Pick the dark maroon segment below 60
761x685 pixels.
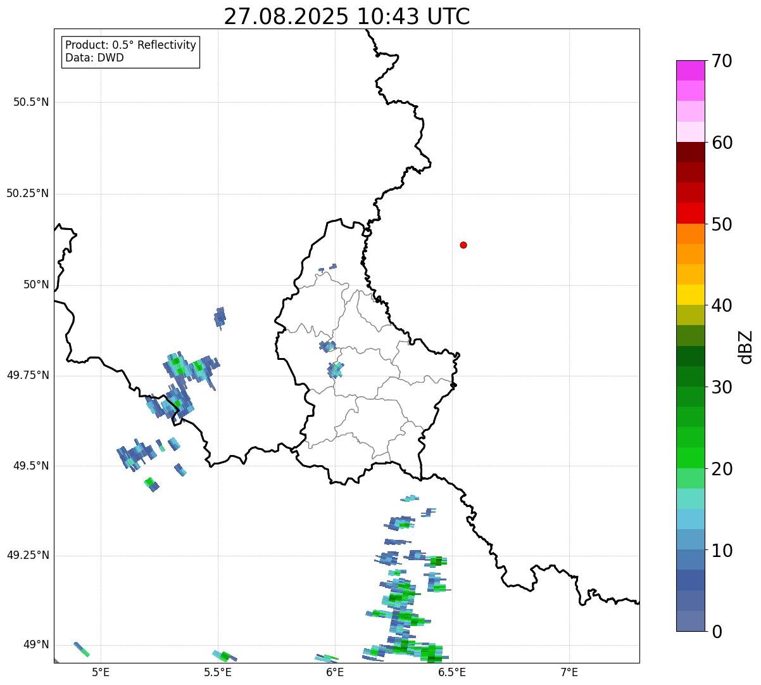click(690, 152)
